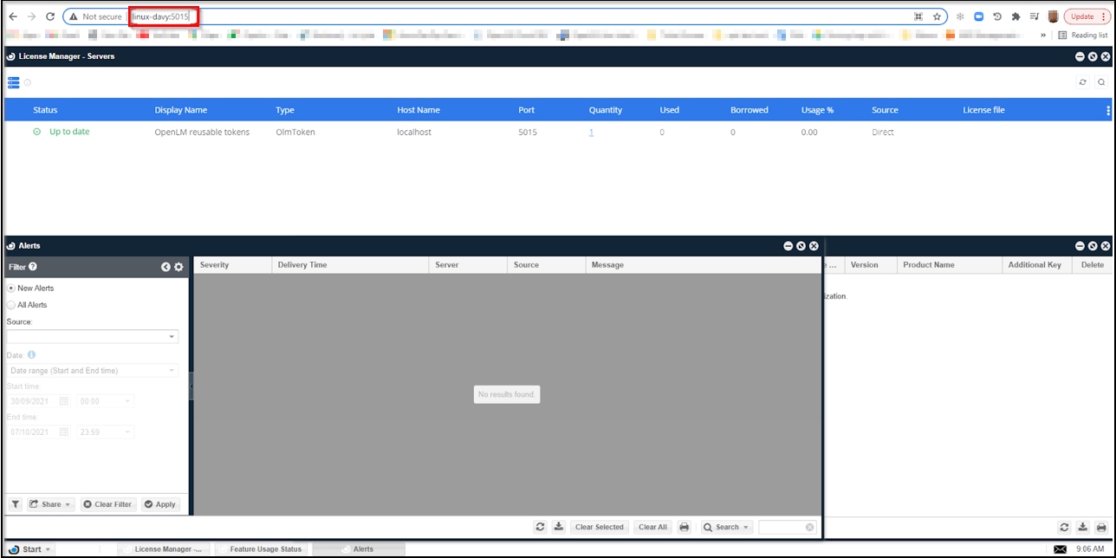Click the funnel filter icon beside Share
Screen dimensions: 1116x558
(16, 504)
